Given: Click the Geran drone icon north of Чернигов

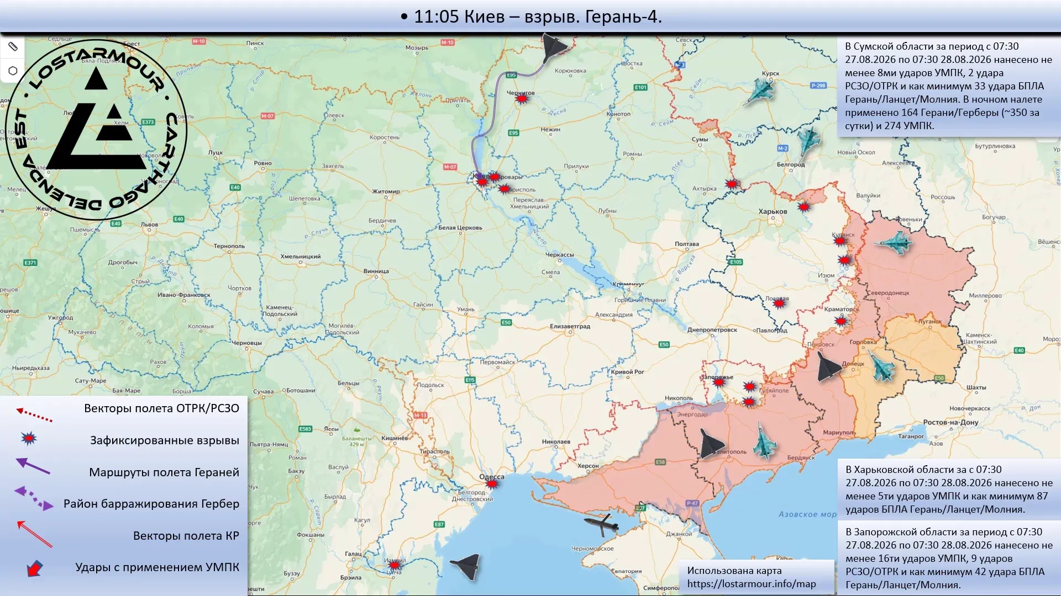Looking at the screenshot, I should click(553, 47).
